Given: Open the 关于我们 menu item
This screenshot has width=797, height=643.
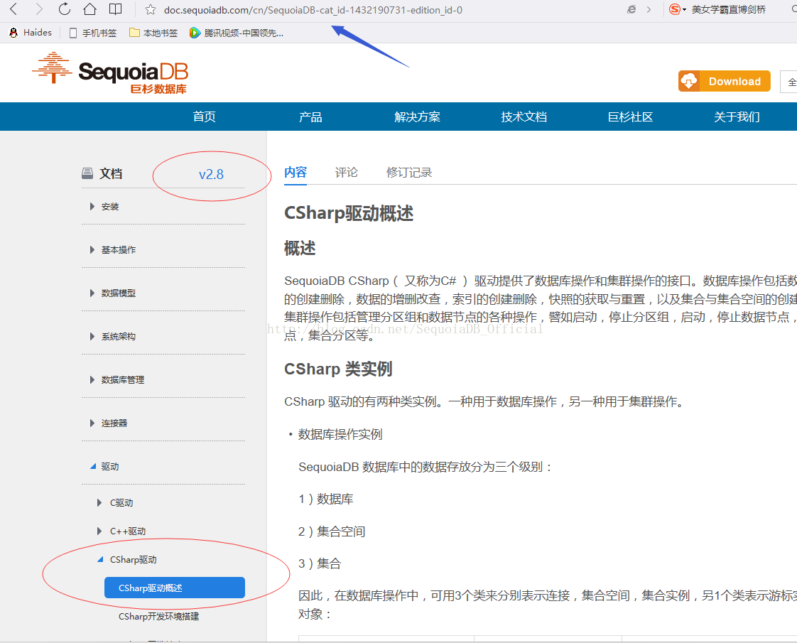Looking at the screenshot, I should tap(737, 117).
